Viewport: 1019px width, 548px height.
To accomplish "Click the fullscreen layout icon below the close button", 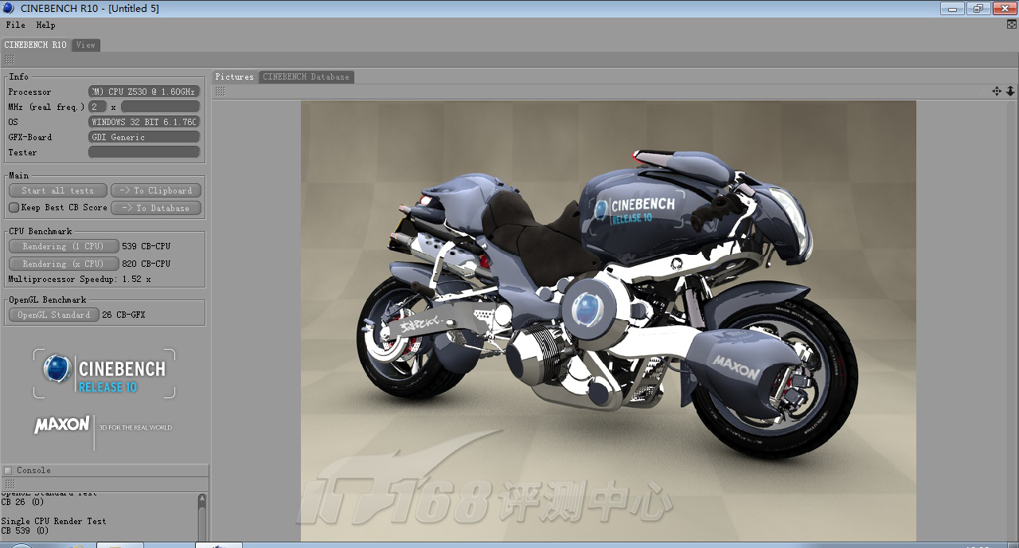I will coord(1012,25).
